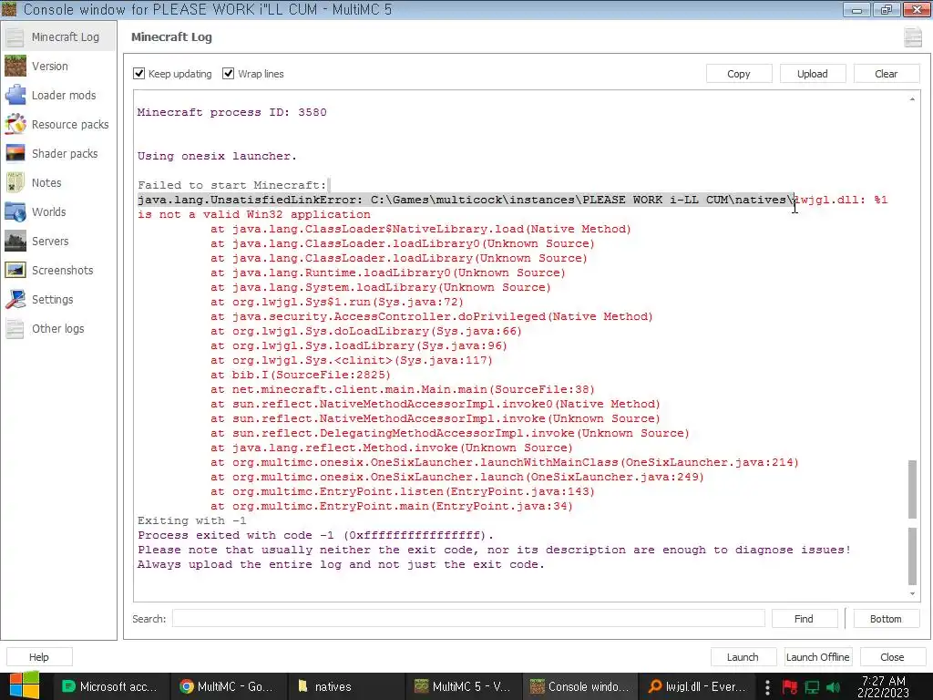Screen dimensions: 933x700
Task: Click the 'Using onesix launcher.' line
Action: tap(217, 156)
